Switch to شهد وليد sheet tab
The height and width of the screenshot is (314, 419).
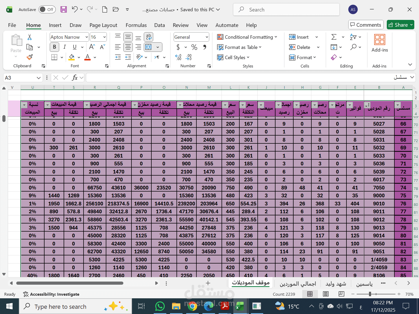(336, 284)
